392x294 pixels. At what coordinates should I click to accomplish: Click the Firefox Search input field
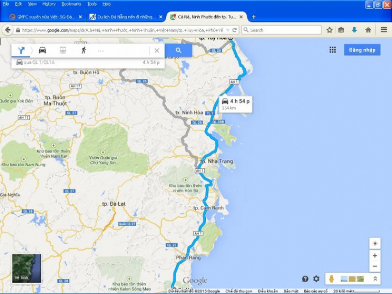click(282, 30)
